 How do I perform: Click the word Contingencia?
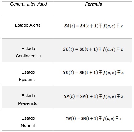[x=28, y=56]
